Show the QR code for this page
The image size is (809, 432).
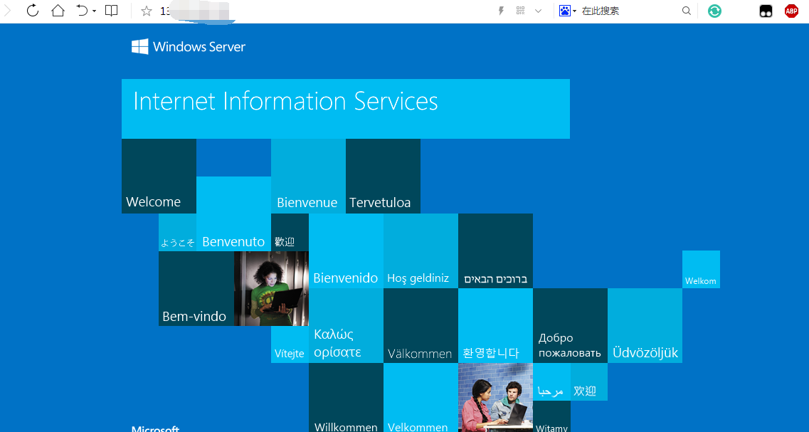(x=520, y=11)
